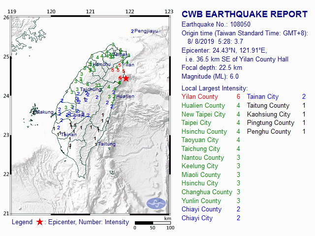Click the 'New Taipei City' intensity row
Viewport: 315px width, 236px height.
211,115
